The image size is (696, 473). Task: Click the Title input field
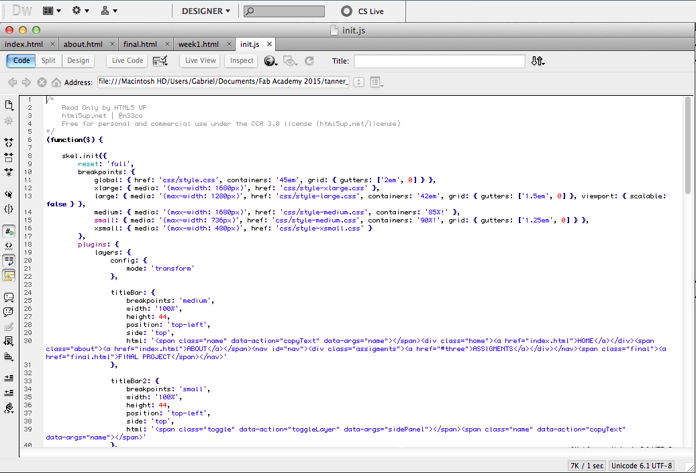(439, 61)
